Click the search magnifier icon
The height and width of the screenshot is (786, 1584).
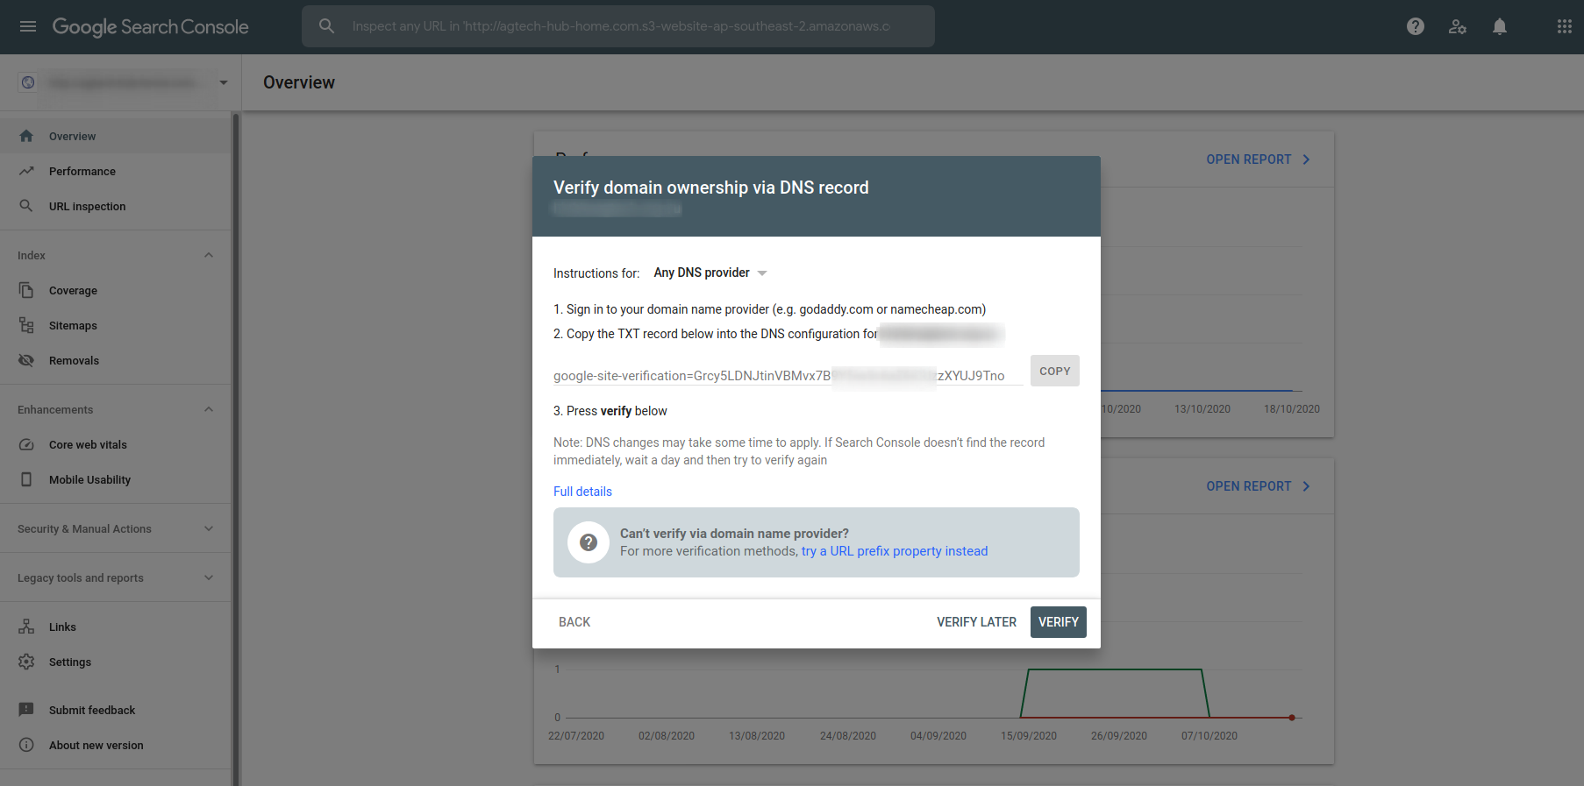(x=326, y=26)
